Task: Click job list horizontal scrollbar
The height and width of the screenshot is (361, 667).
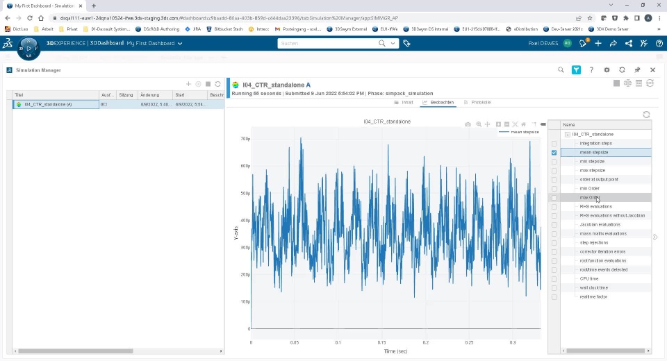Action: [76, 351]
